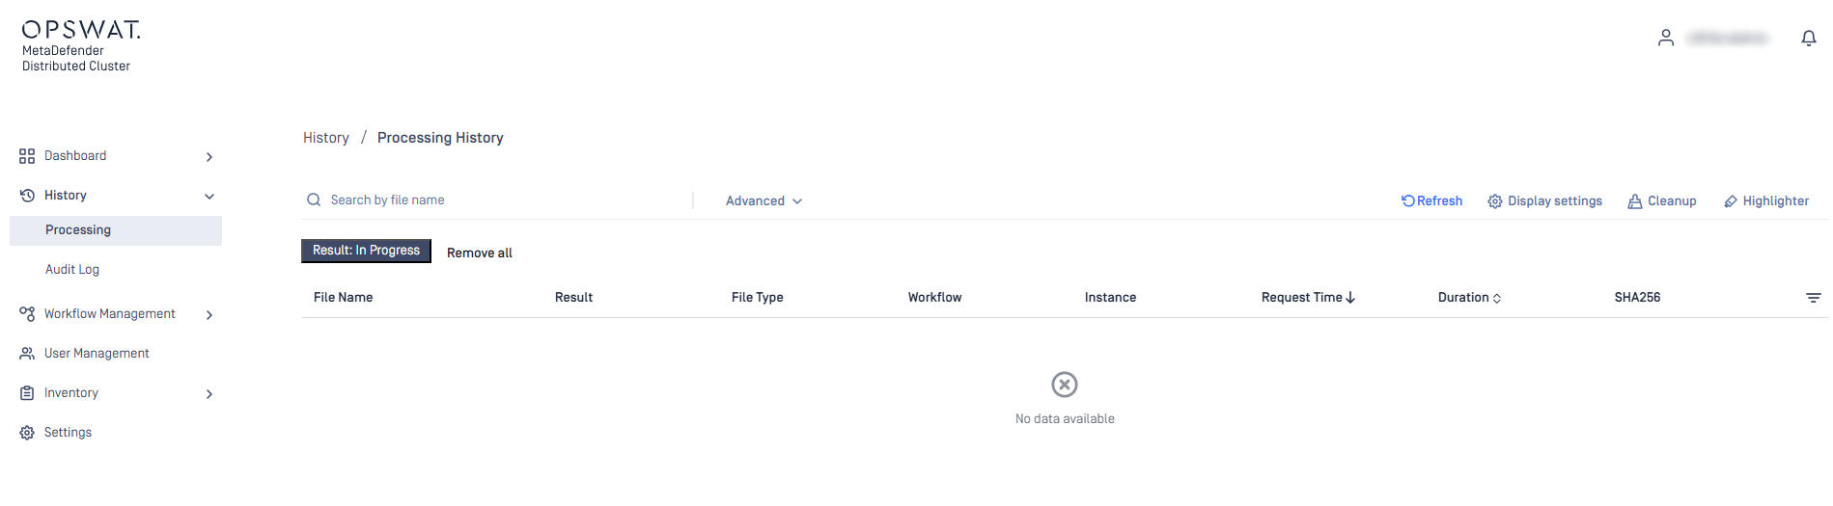The image size is (1833, 506).
Task: Open the notifications bell icon
Action: 1809,39
